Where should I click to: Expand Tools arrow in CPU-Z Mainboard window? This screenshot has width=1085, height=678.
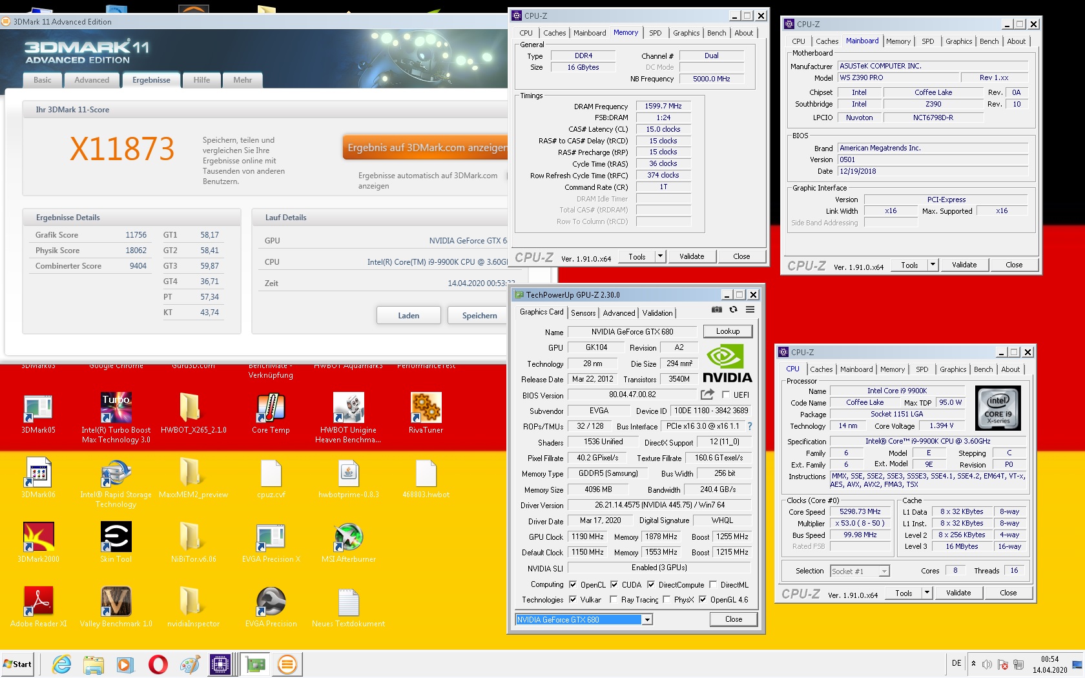pyautogui.click(x=933, y=265)
